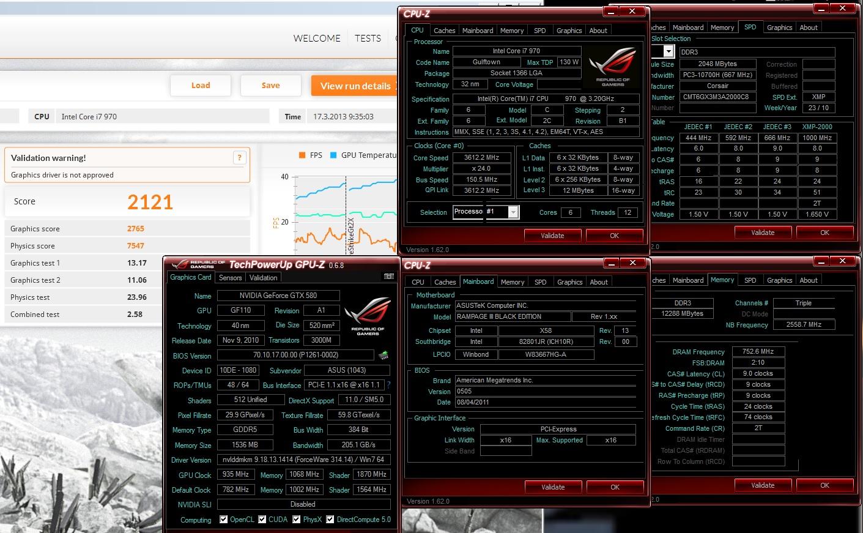Click the GPU name NVIDIA GeForce GTX 580
Viewport: 863px width, 533px height.
coord(278,296)
